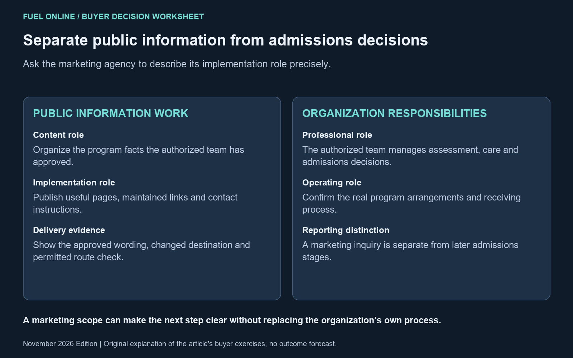Image resolution: width=573 pixels, height=358 pixels.
Task: Click the bold 'A marketing scope can make the next step clear' statement
Action: [232, 320]
